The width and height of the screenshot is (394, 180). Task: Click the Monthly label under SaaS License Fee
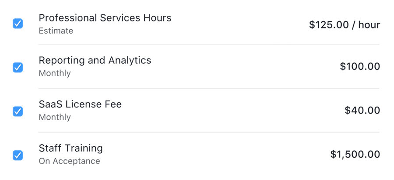[x=55, y=117]
